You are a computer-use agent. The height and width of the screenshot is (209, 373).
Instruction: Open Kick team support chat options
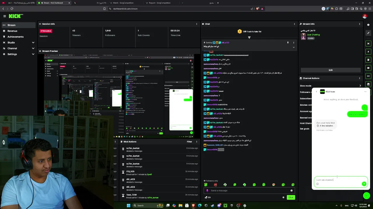(365, 92)
